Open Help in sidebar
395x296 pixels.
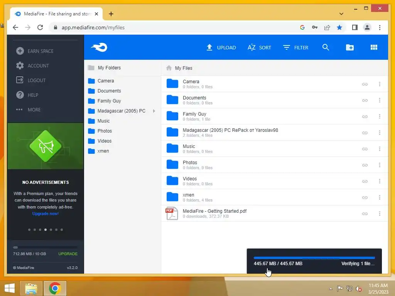click(x=27, y=95)
